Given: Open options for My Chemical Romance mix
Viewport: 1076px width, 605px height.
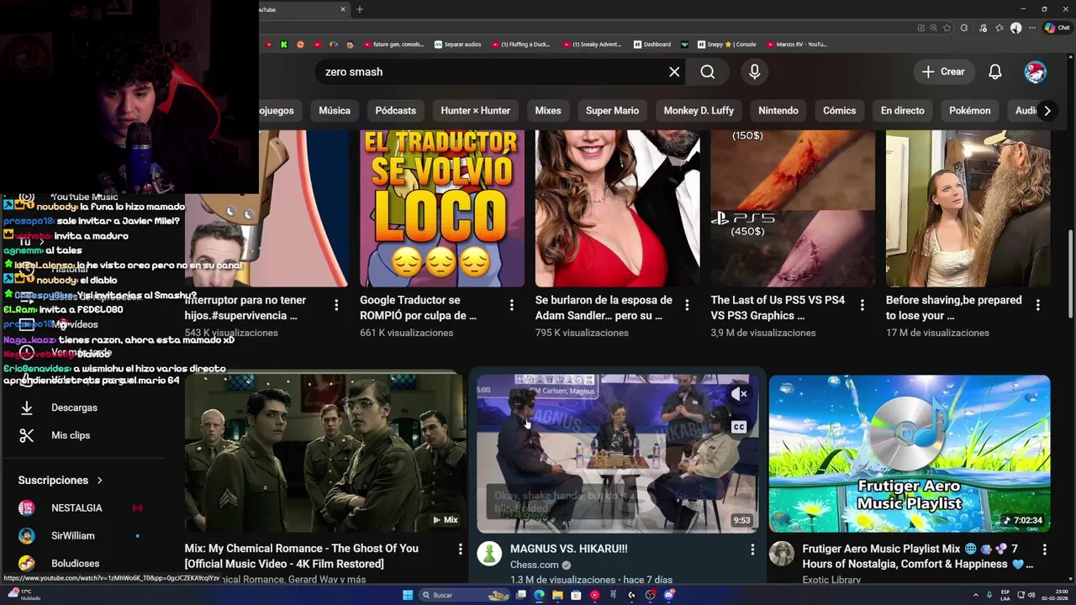Looking at the screenshot, I should [460, 549].
